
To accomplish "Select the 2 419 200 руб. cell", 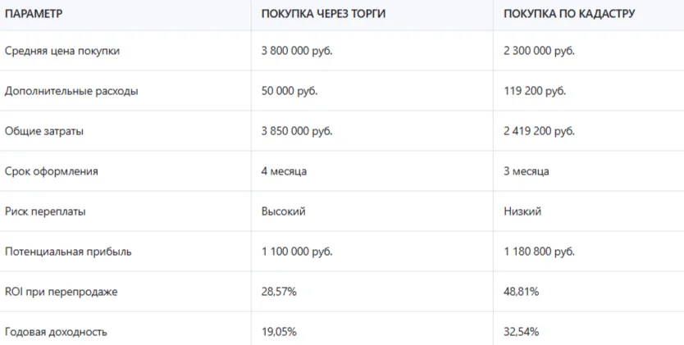I will pos(539,131).
